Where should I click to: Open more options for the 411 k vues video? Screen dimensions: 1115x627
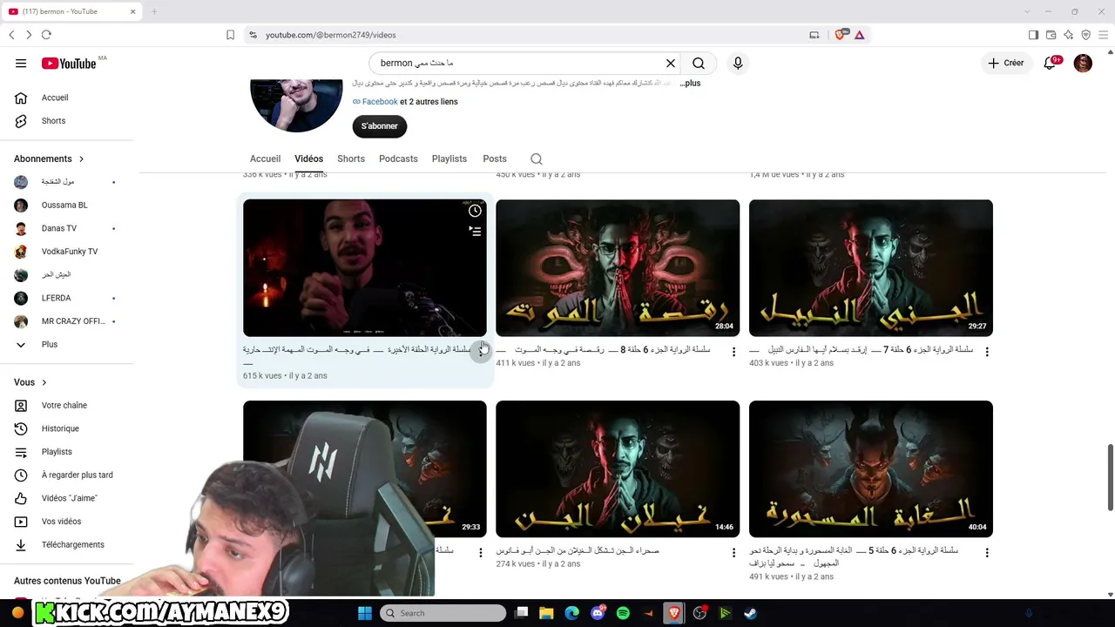[x=733, y=352]
